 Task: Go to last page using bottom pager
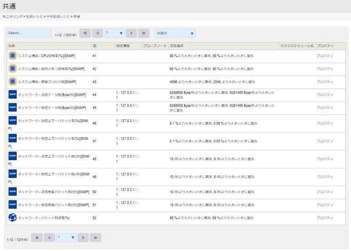coord(96,237)
